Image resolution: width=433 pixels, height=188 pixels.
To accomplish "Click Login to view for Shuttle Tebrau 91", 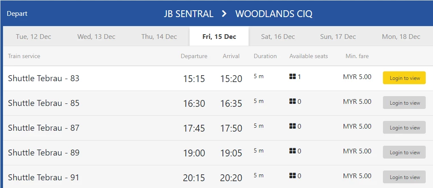I will (x=404, y=177).
